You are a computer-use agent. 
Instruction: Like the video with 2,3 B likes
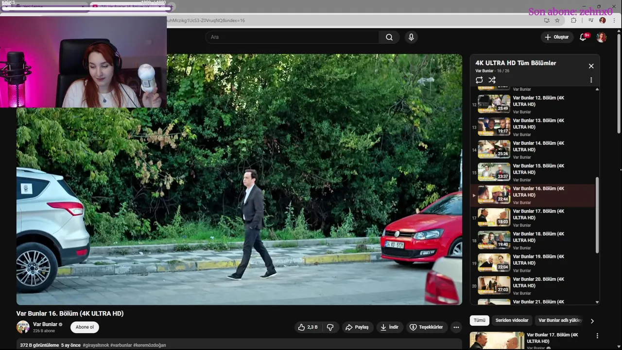(308, 327)
